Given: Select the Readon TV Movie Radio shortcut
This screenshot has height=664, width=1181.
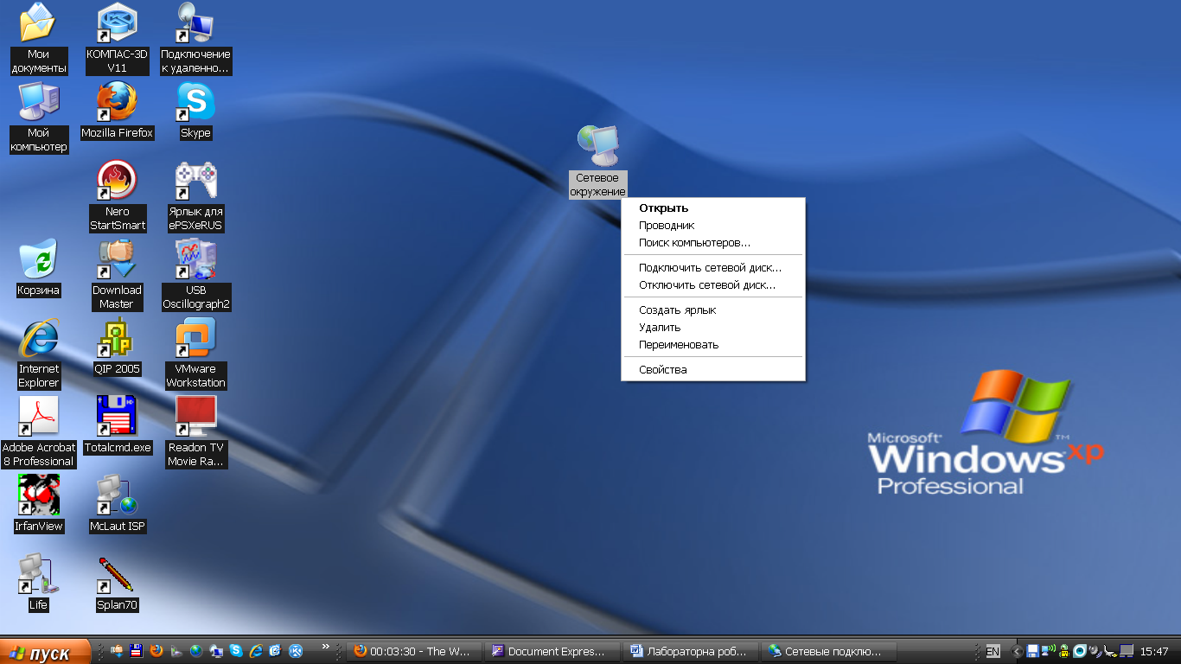Looking at the screenshot, I should pos(195,432).
